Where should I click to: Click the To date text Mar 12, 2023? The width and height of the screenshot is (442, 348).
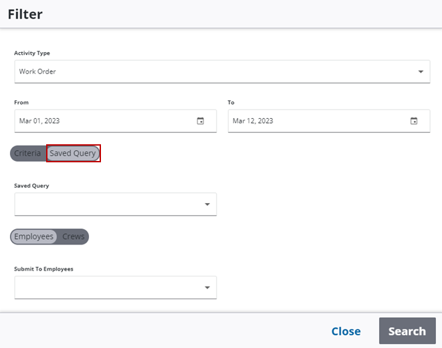253,121
